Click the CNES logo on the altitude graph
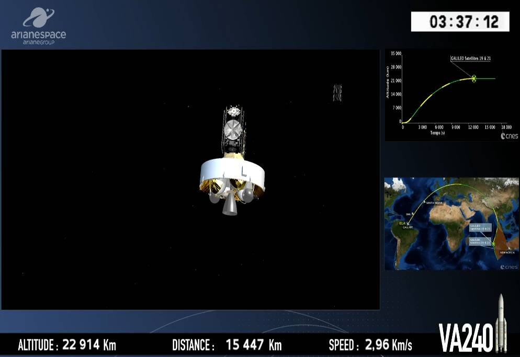The image size is (520, 357). (509, 136)
